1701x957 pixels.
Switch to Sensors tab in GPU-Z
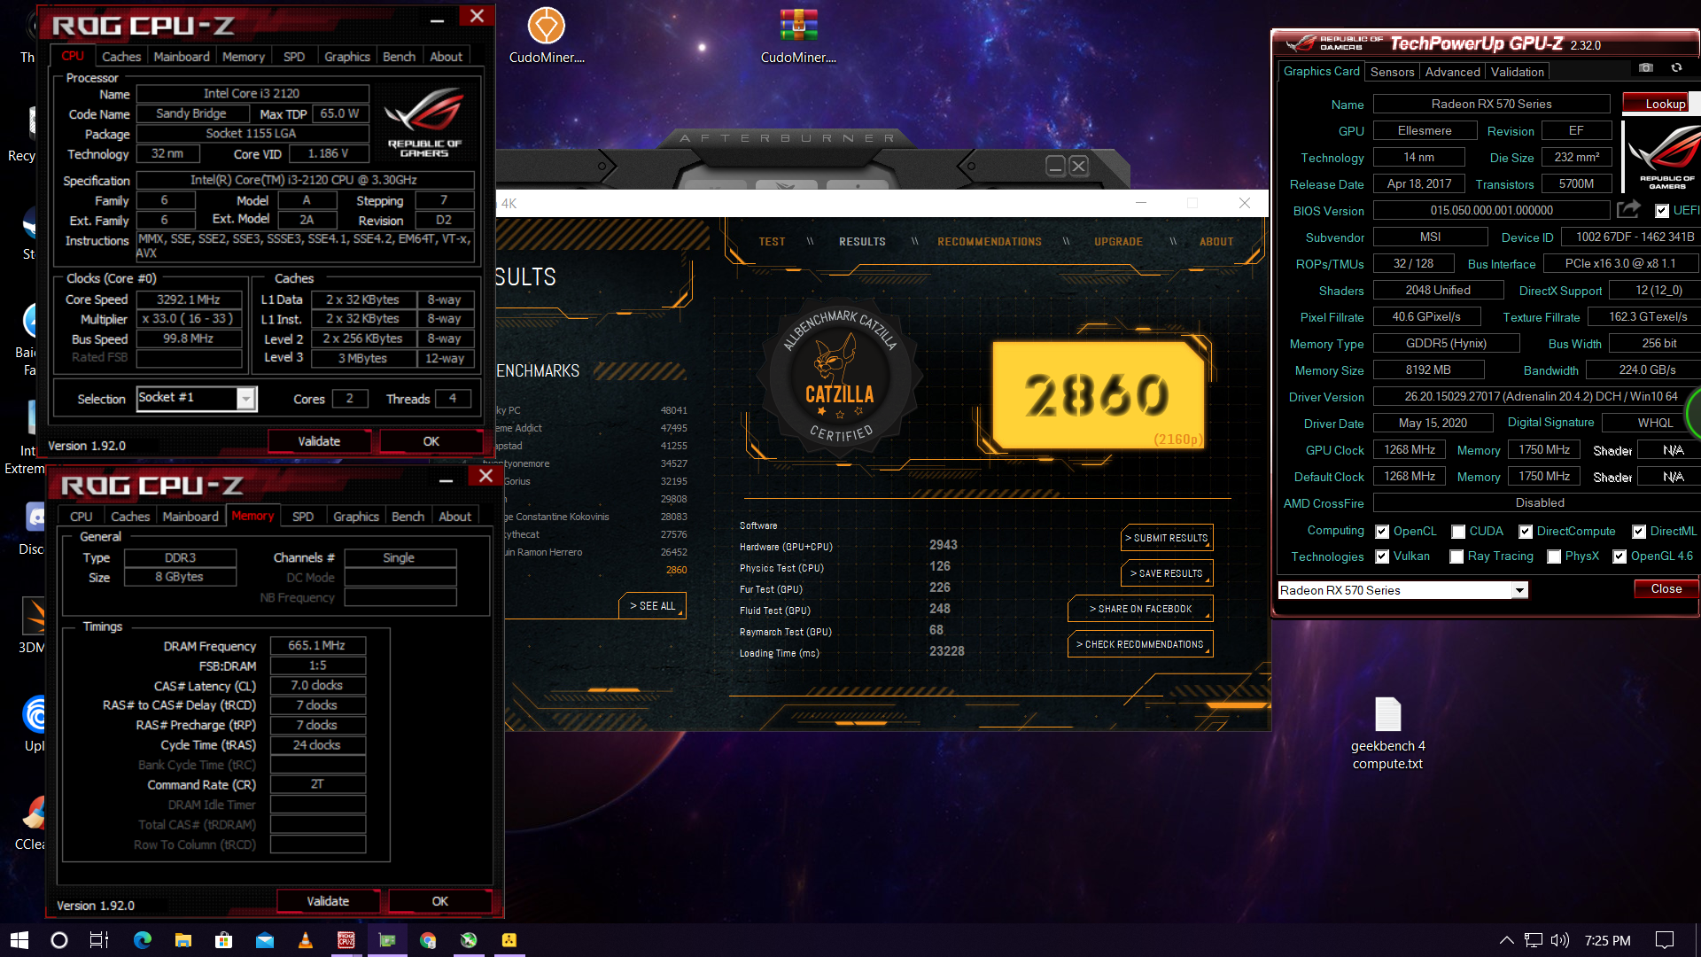pos(1392,72)
